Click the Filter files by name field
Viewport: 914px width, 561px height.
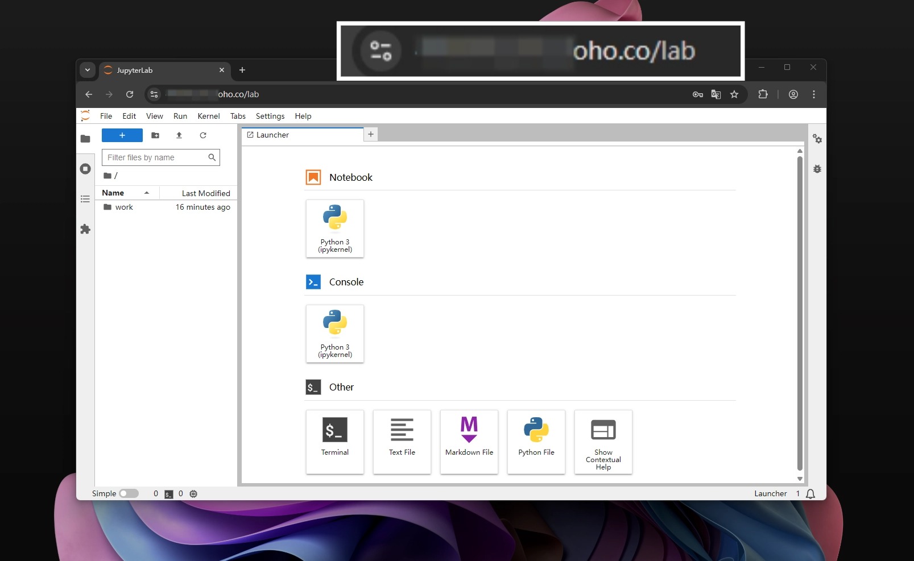click(x=156, y=157)
